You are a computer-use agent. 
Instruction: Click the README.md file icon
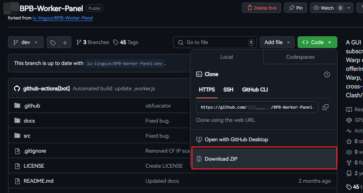(17, 181)
